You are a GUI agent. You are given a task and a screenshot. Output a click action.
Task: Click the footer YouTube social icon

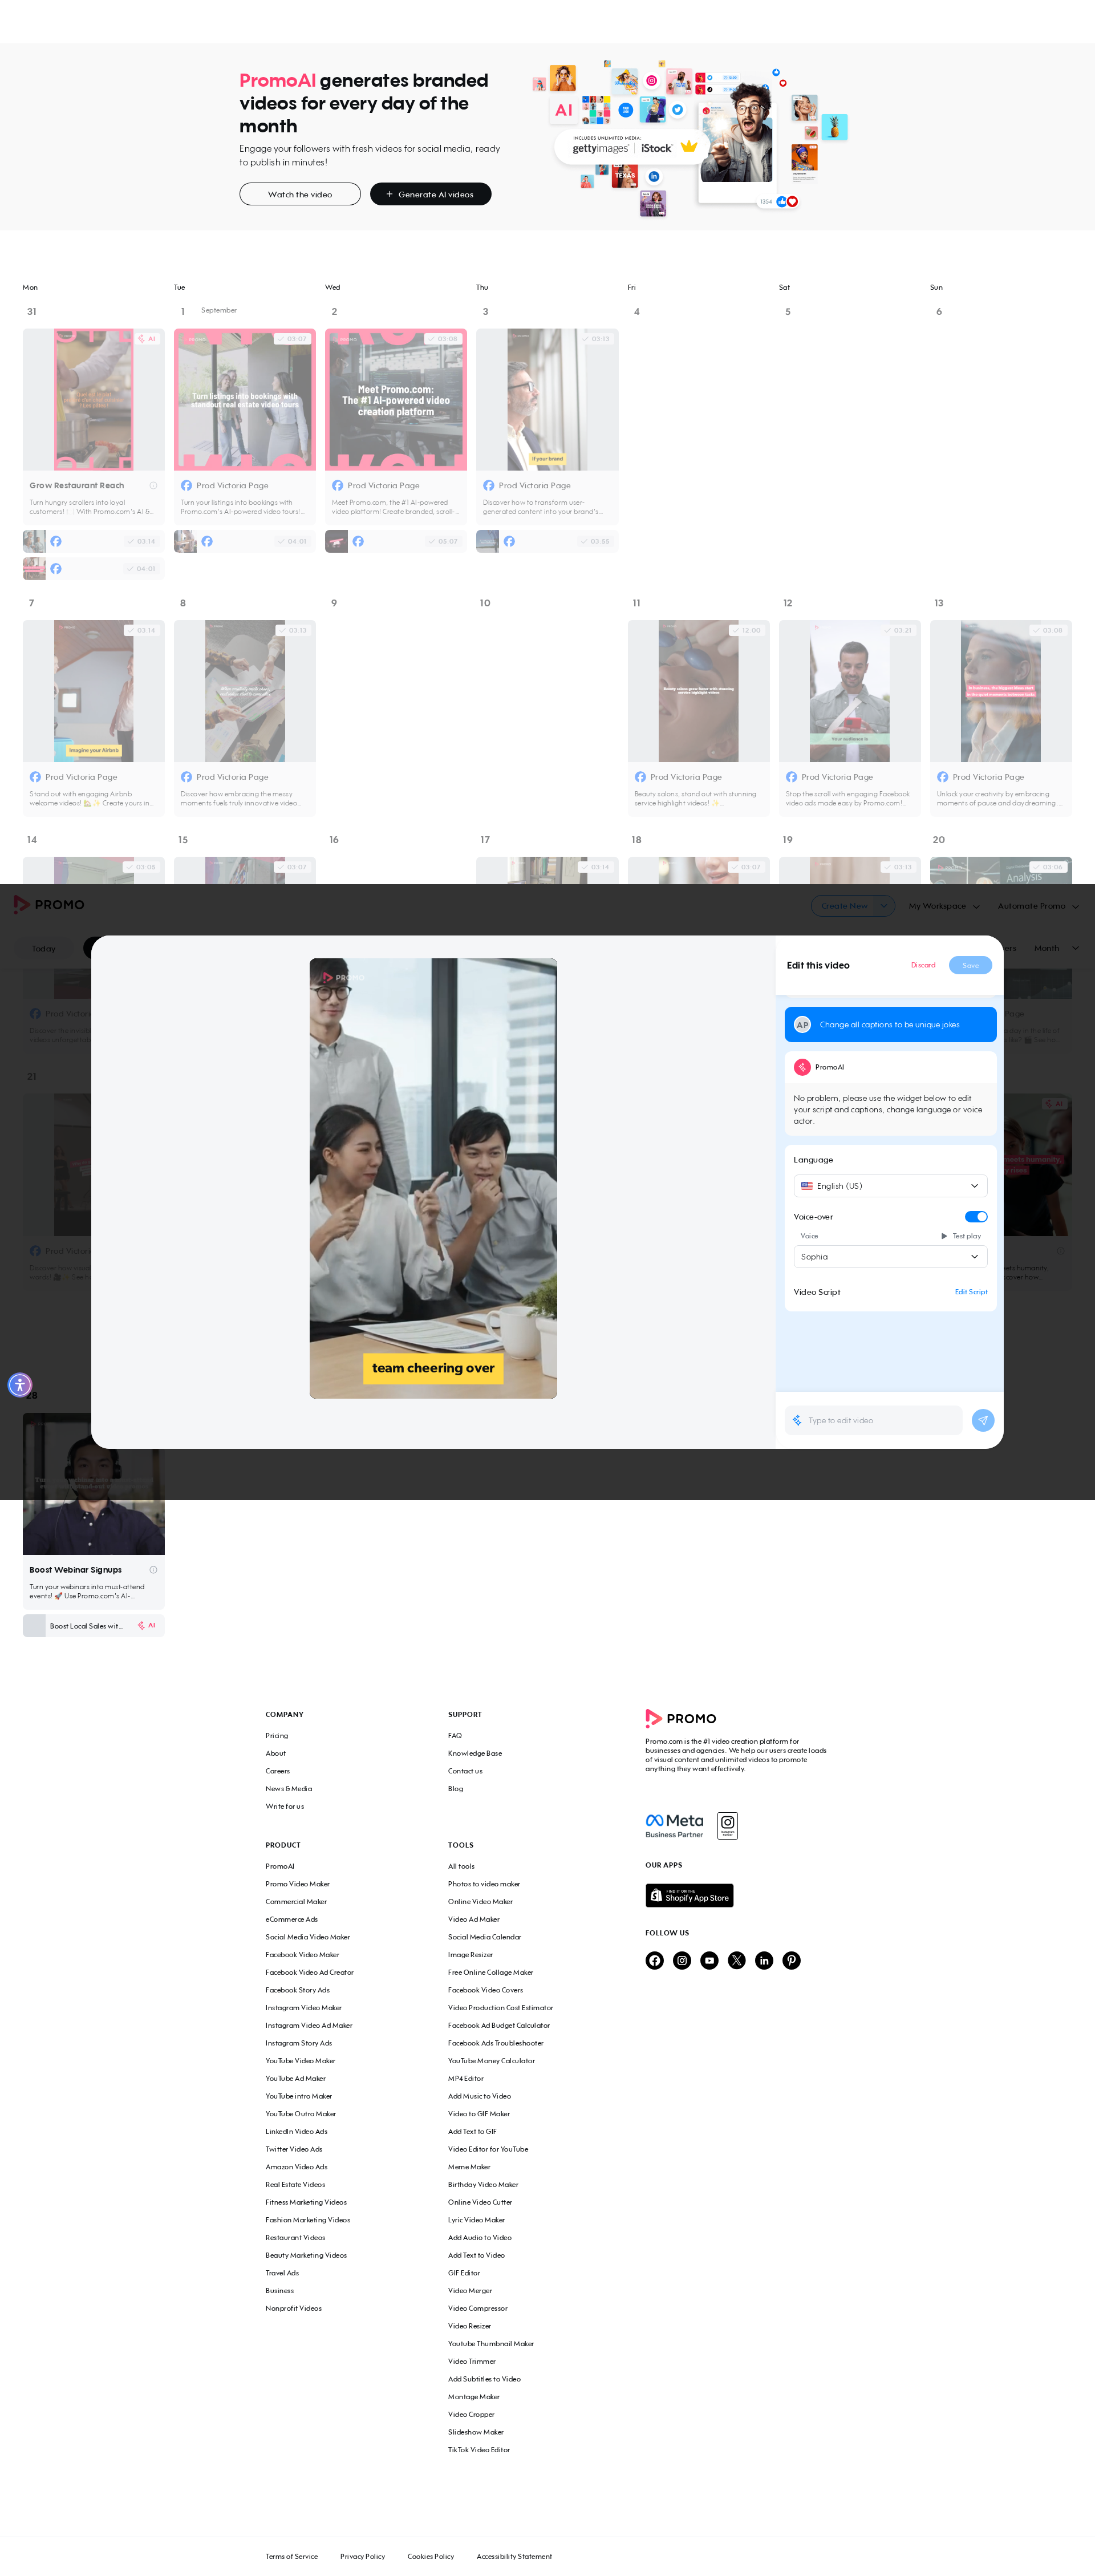tap(709, 1960)
